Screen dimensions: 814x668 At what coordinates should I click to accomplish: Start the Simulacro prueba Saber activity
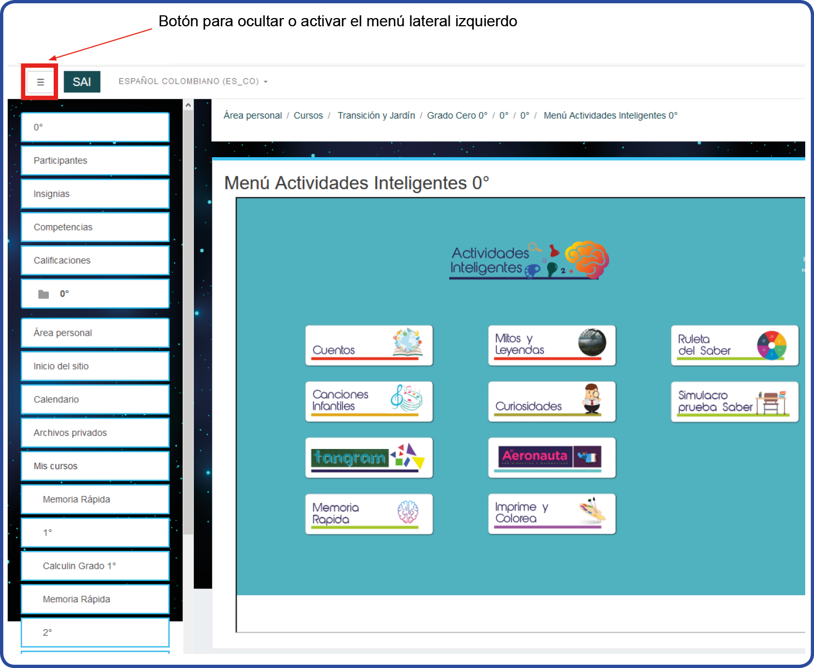(734, 401)
